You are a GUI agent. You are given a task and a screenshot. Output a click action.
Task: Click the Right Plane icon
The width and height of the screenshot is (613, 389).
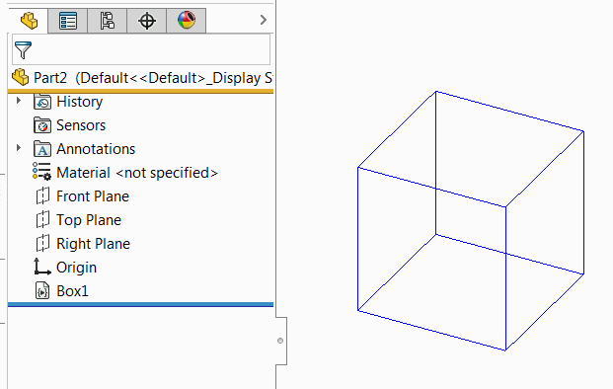pyautogui.click(x=42, y=243)
